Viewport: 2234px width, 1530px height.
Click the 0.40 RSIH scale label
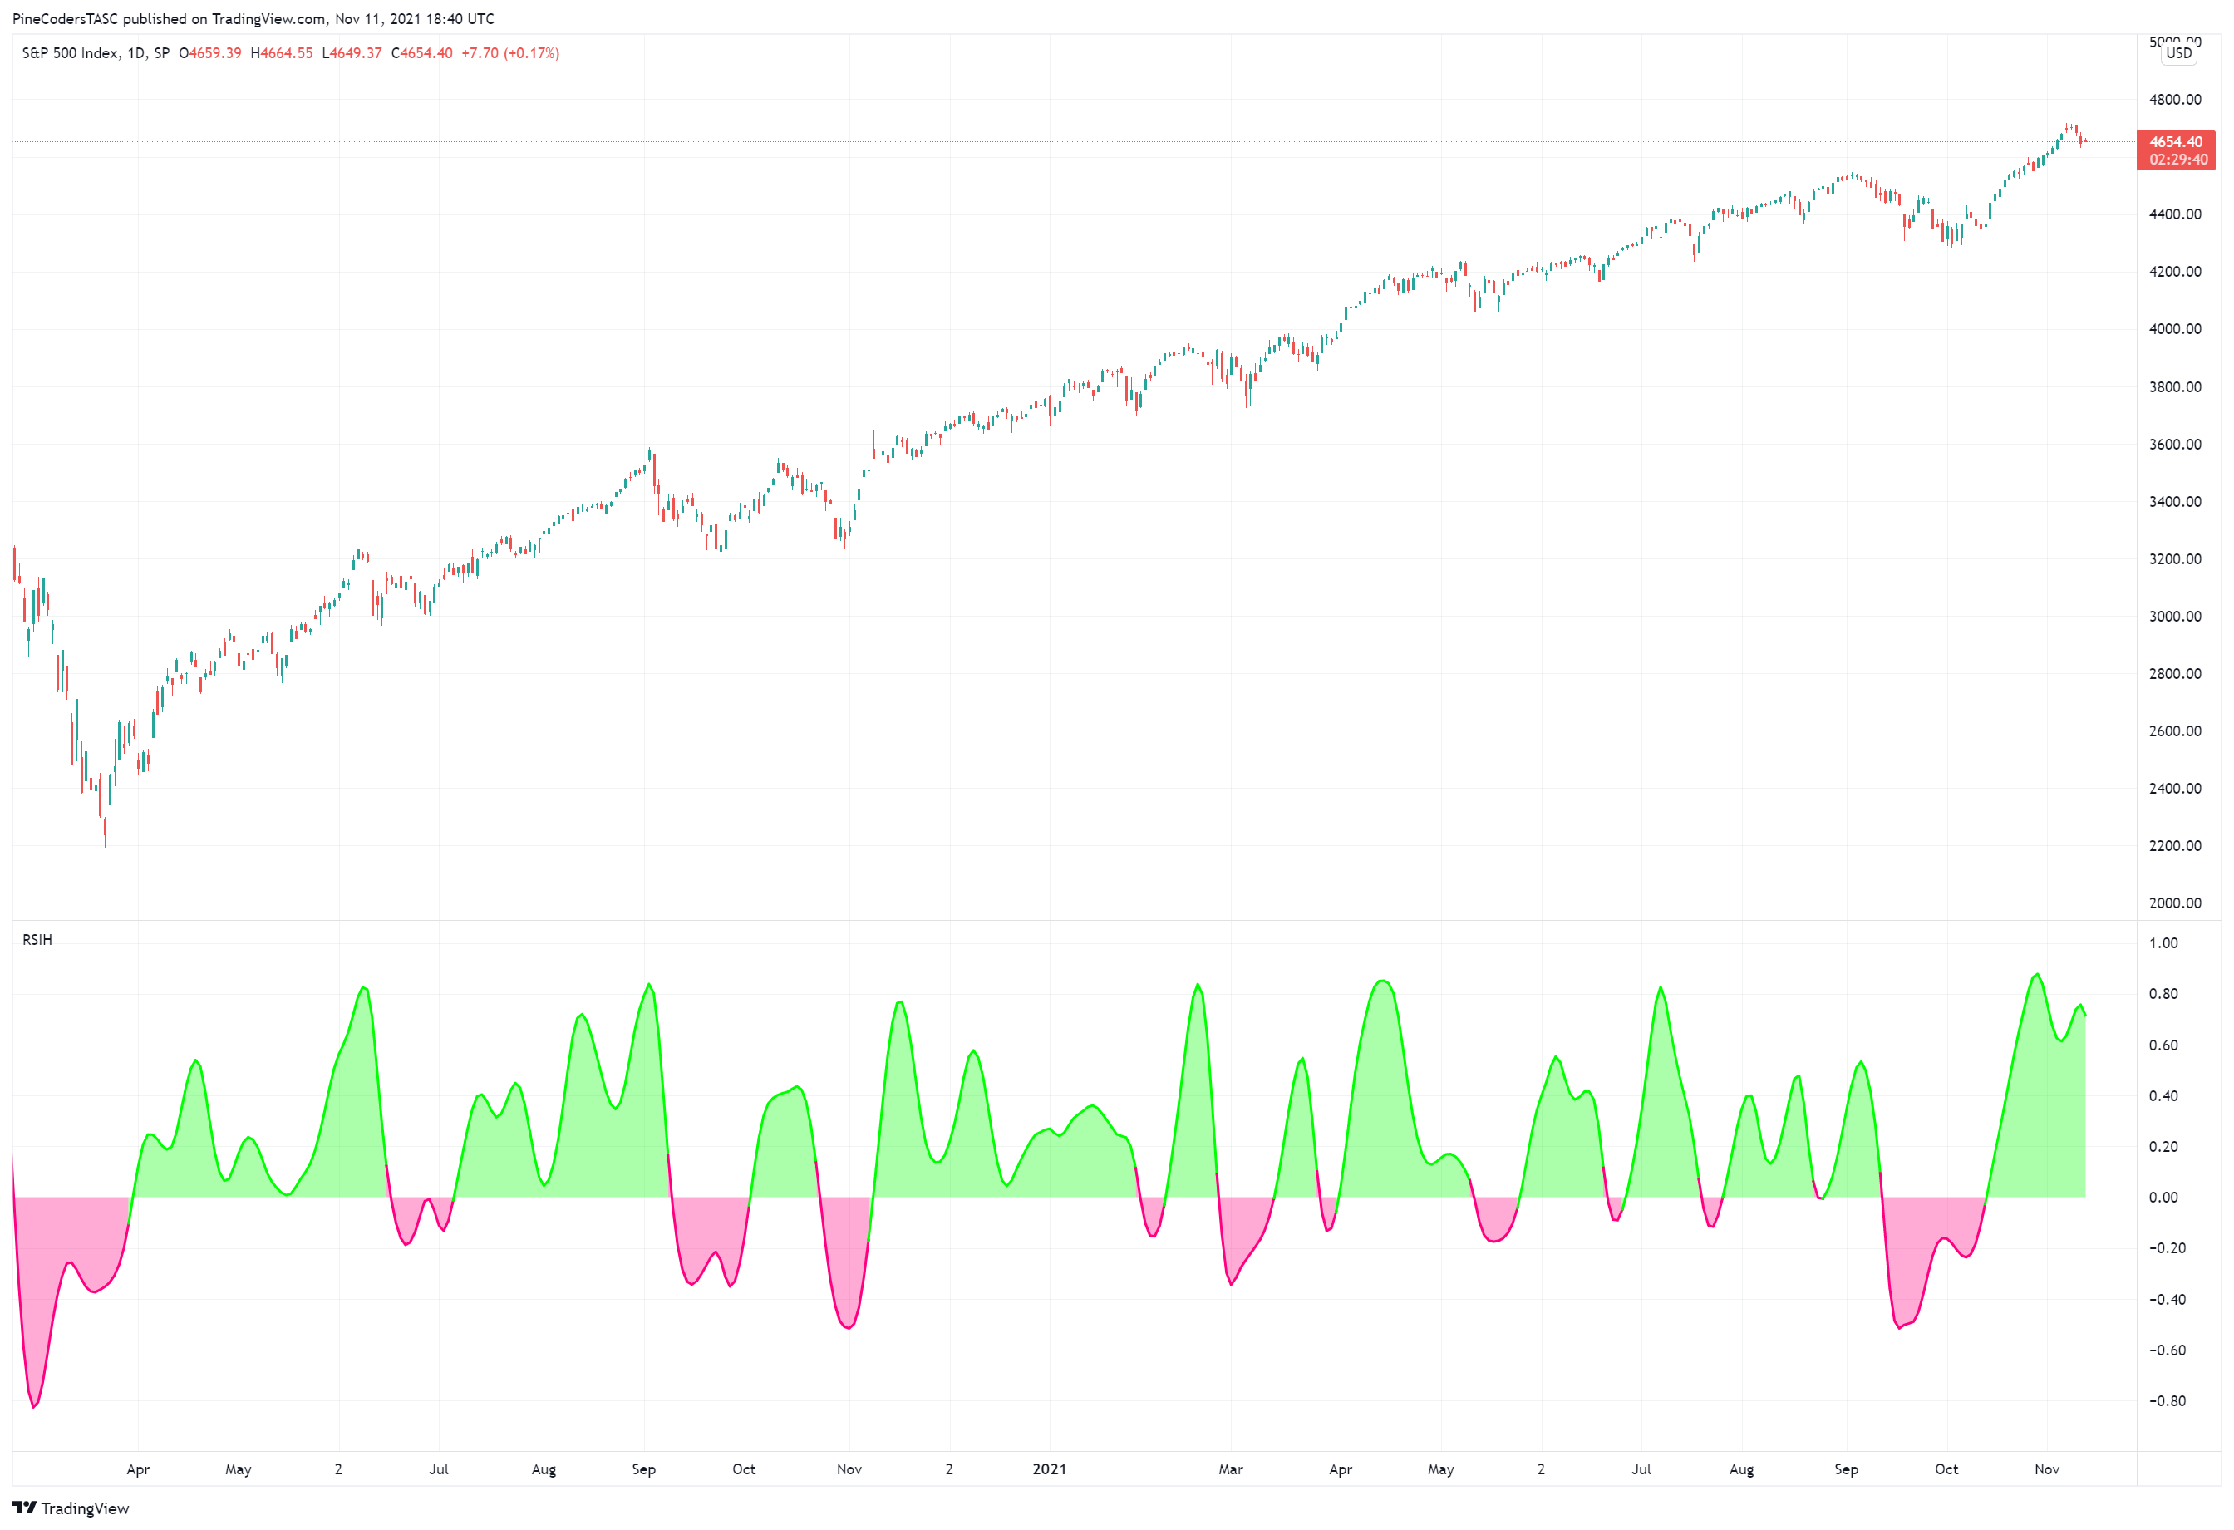tap(2164, 1095)
